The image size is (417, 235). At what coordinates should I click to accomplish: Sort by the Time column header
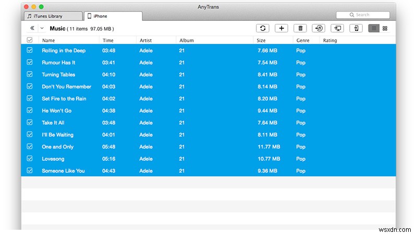(x=108, y=41)
